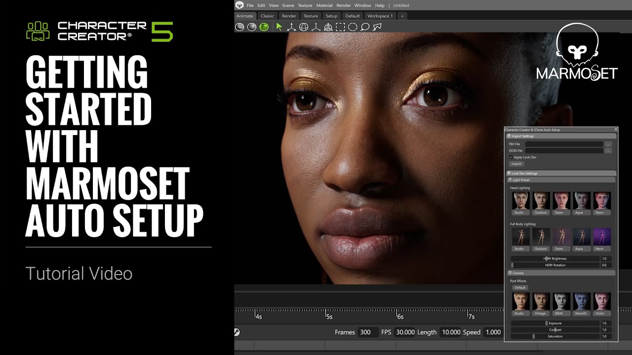
Task: Open the Window menu
Action: (362, 5)
